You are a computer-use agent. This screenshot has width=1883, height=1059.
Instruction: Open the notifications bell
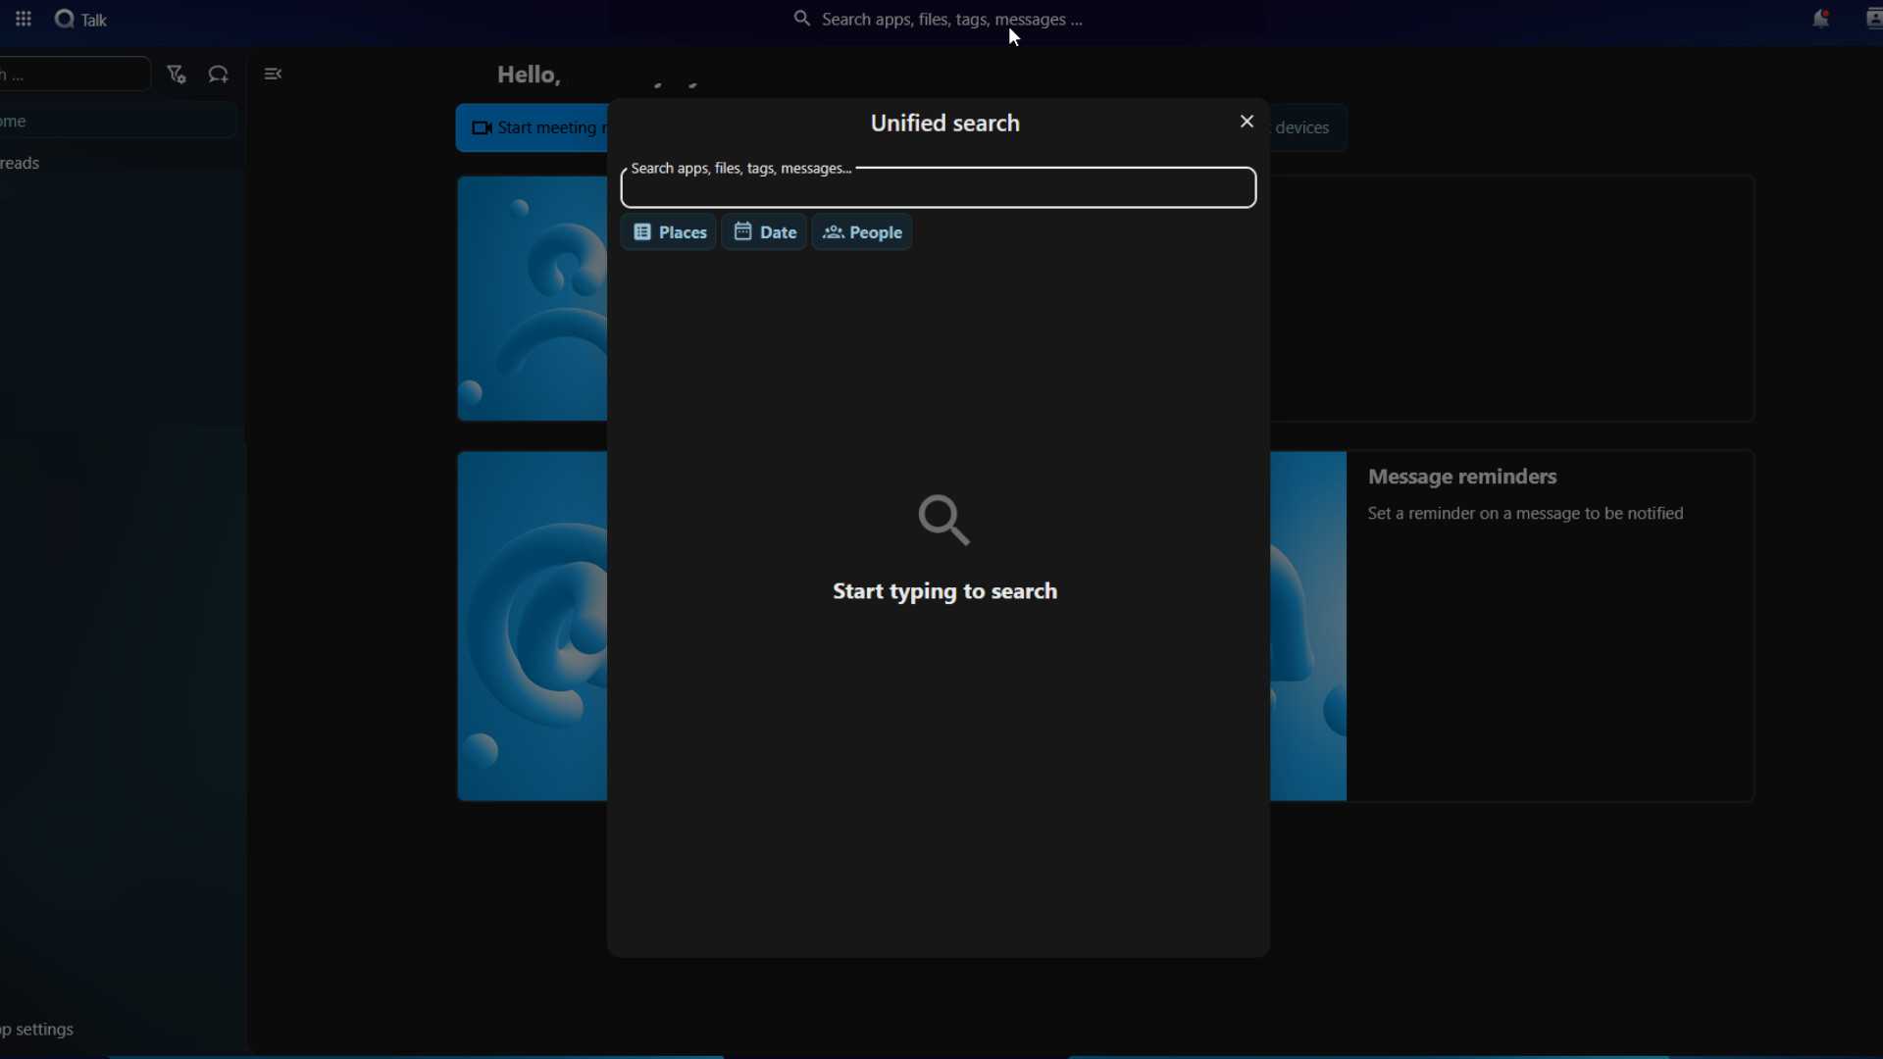[1821, 20]
